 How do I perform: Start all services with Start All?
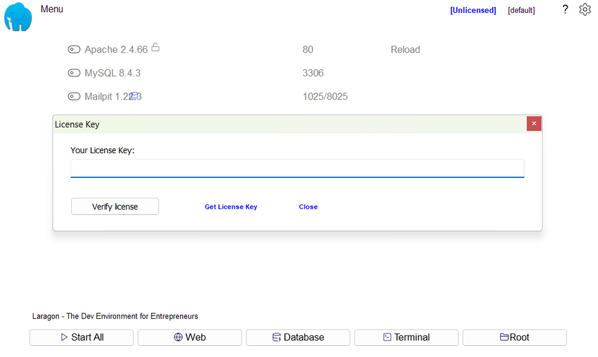pyautogui.click(x=81, y=337)
